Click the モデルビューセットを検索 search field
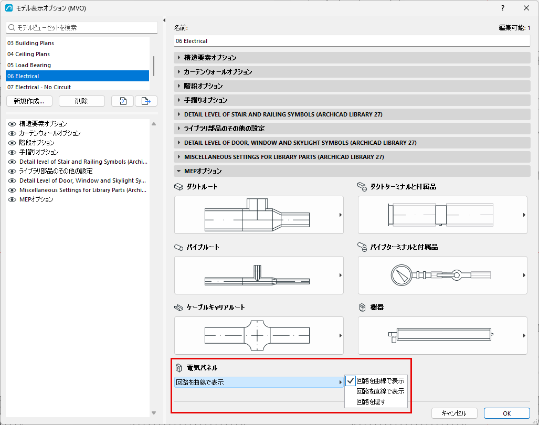 point(82,27)
